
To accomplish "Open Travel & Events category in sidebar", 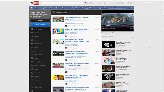I will coord(40,87).
